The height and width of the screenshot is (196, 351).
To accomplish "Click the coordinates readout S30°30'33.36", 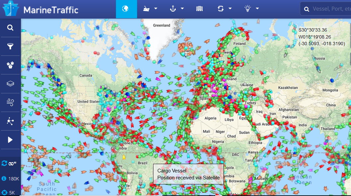I will click(313, 30).
